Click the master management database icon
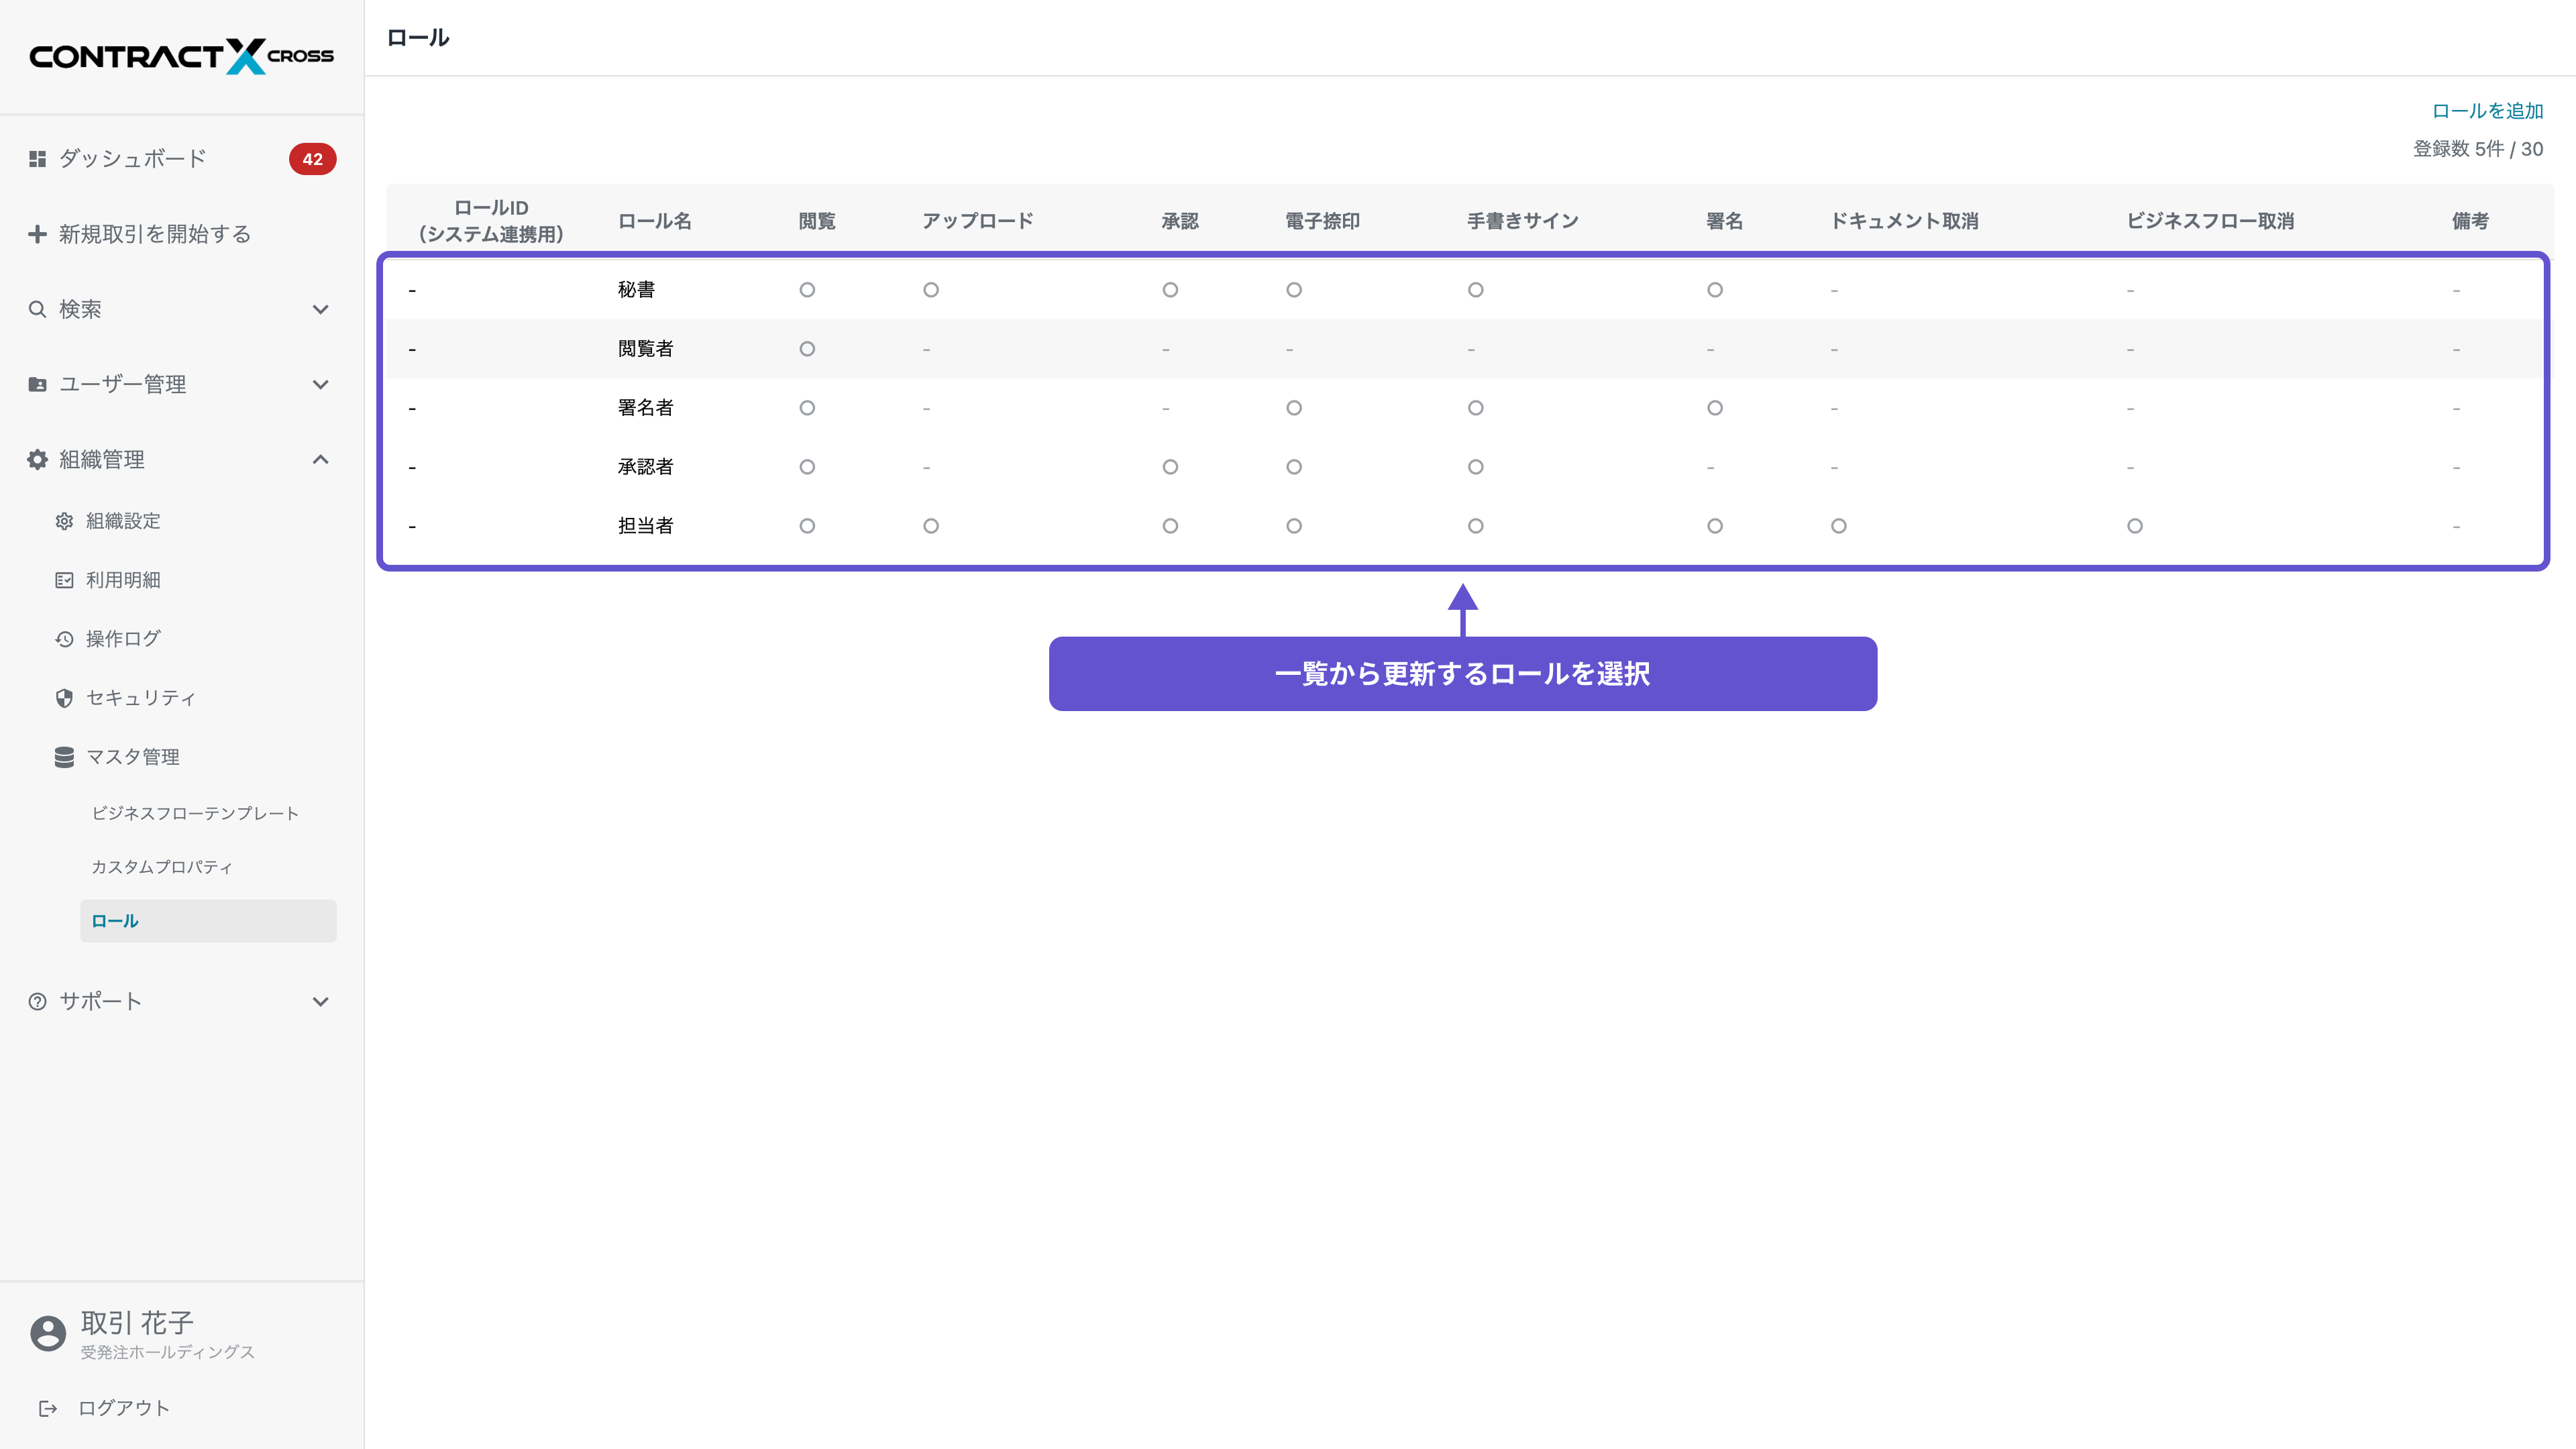The width and height of the screenshot is (2576, 1449). coord(64,757)
